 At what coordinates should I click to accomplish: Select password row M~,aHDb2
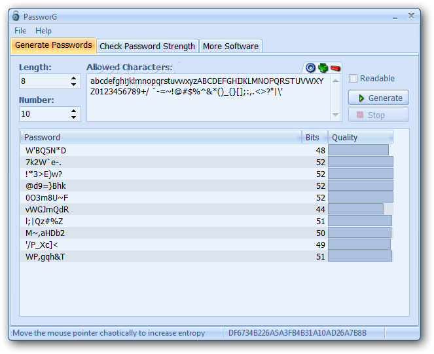[207, 233]
